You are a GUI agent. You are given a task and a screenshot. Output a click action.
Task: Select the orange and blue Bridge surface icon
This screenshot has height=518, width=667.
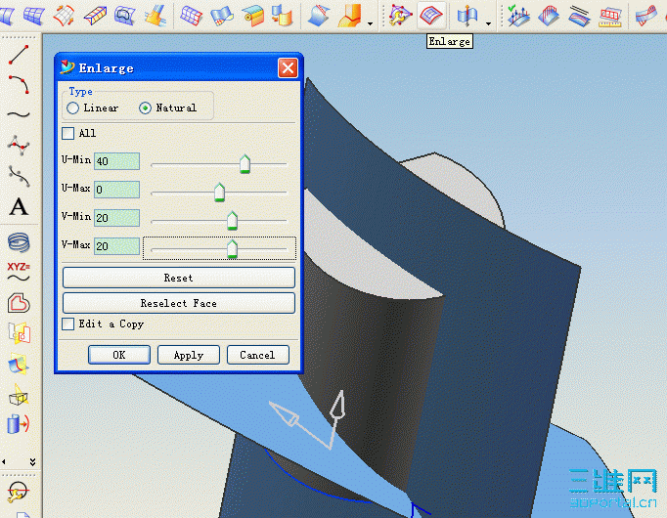[155, 16]
